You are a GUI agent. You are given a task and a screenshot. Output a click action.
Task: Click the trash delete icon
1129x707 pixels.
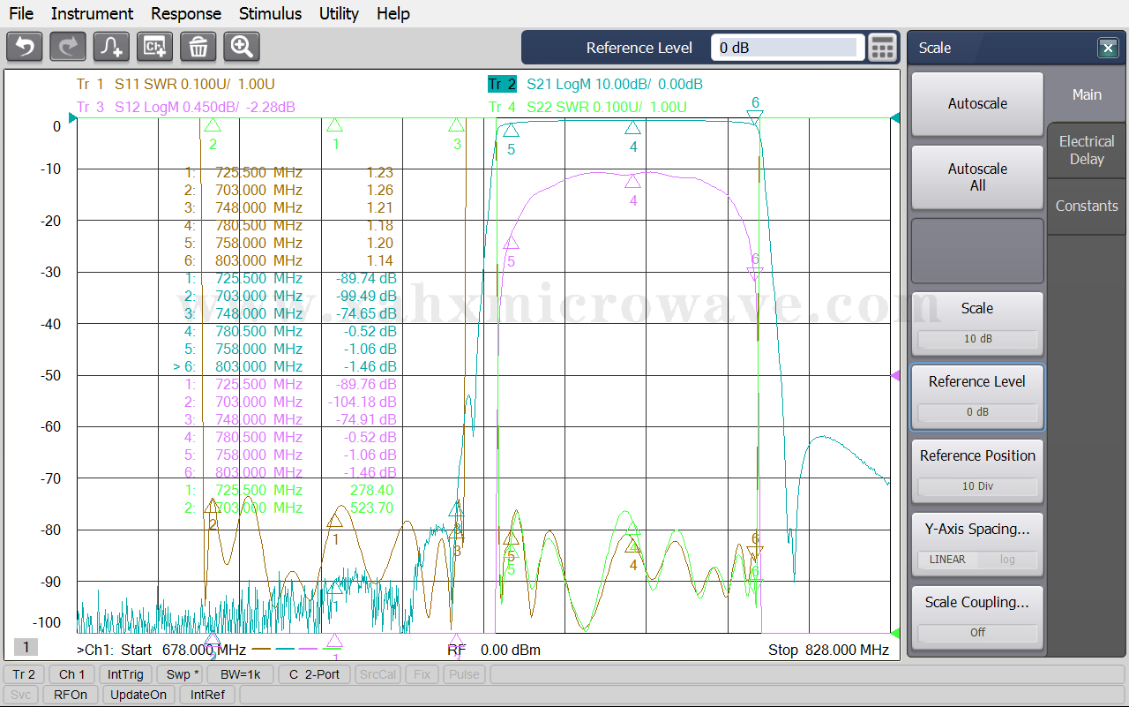click(198, 47)
